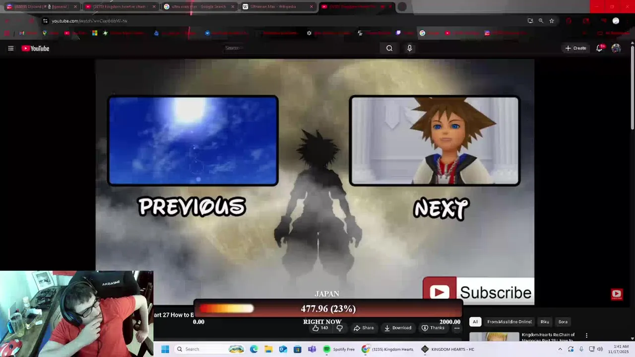
Task: Open the clock showing 1:41 AM
Action: pos(621,349)
